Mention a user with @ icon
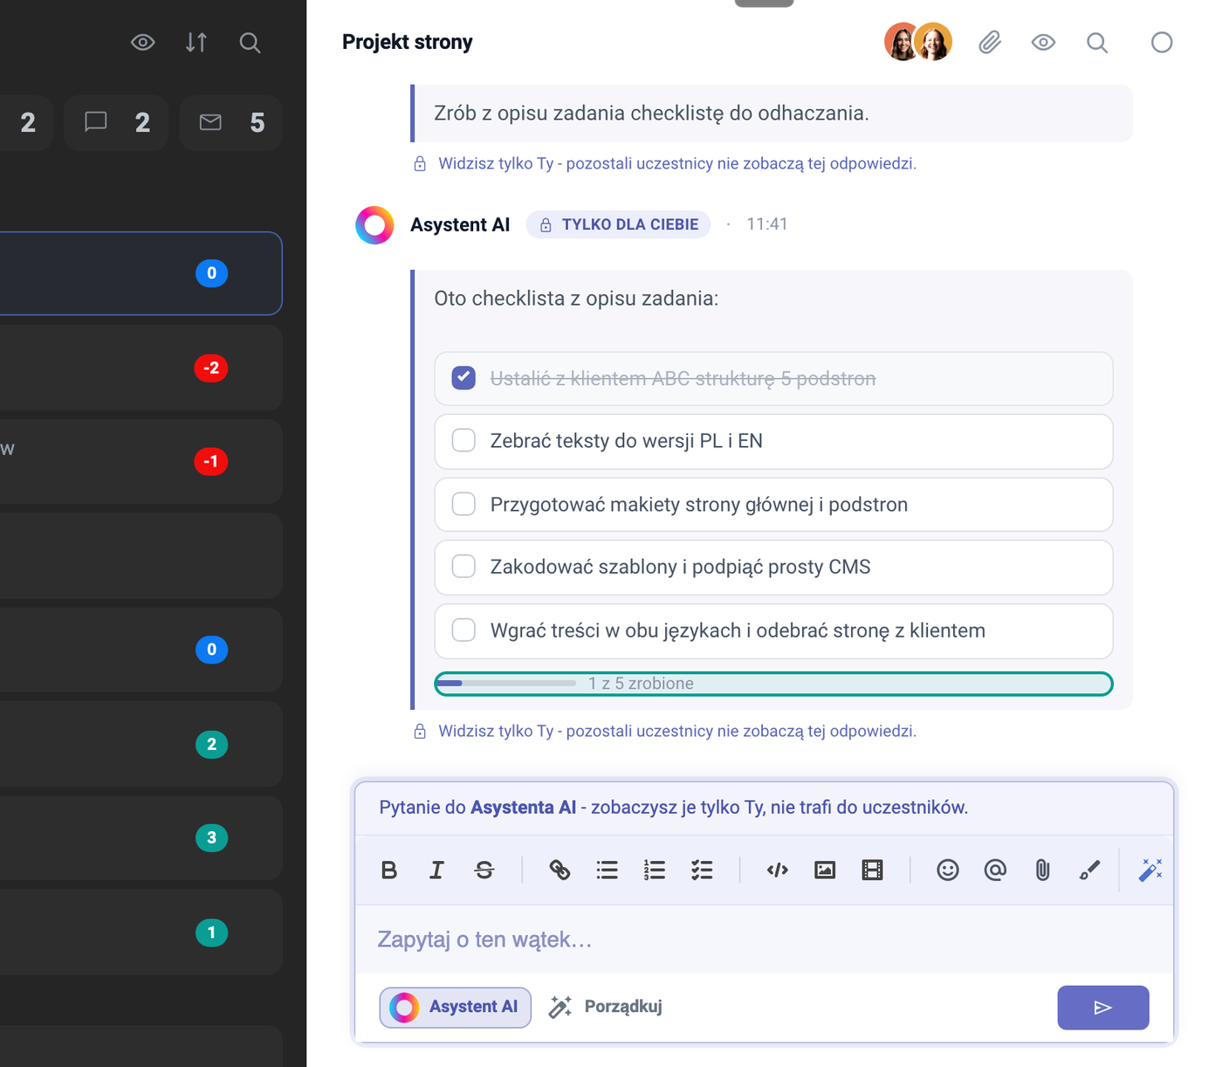The width and height of the screenshot is (1222, 1067). point(995,870)
